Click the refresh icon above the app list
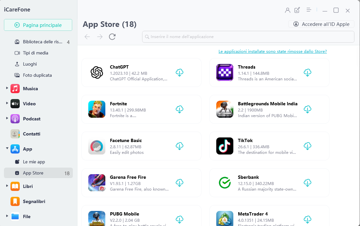The image size is (360, 226). coord(112,37)
